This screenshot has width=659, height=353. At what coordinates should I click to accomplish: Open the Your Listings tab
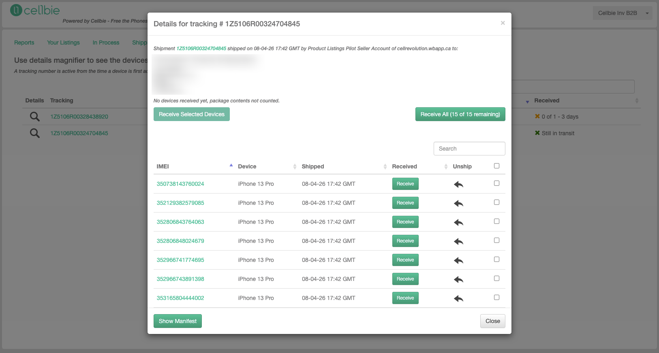63,43
